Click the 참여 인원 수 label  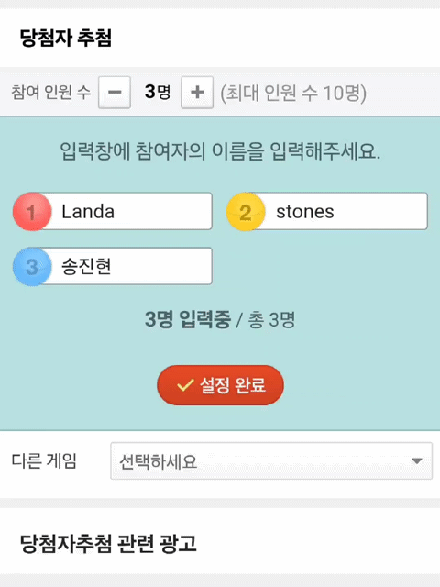click(x=51, y=92)
